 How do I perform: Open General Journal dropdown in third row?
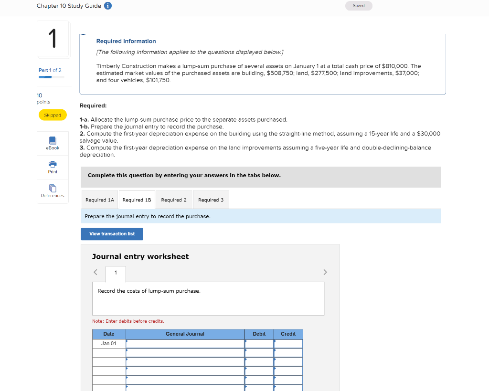coord(185,362)
